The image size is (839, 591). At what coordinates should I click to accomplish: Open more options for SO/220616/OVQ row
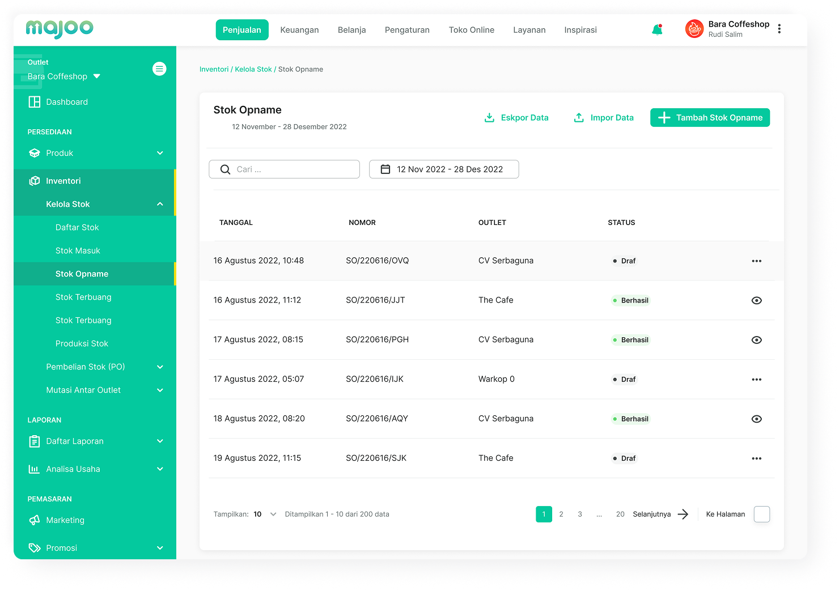coord(756,261)
